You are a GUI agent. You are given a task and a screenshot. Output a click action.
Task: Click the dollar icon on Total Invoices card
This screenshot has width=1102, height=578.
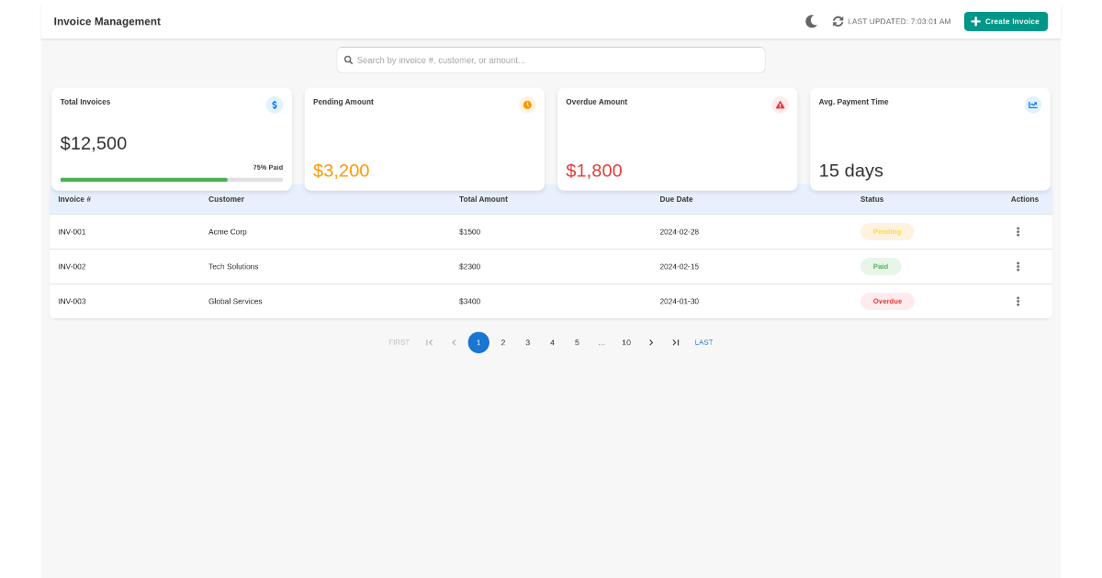tap(275, 105)
